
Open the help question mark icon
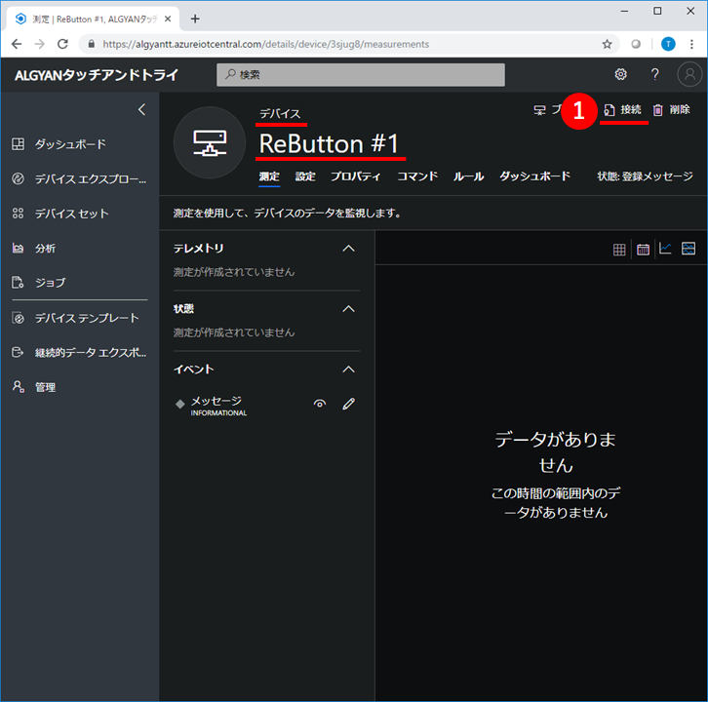pyautogui.click(x=654, y=74)
